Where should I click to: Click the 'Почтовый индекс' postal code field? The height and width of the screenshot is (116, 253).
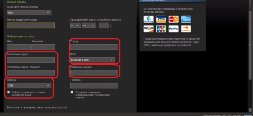94,73
